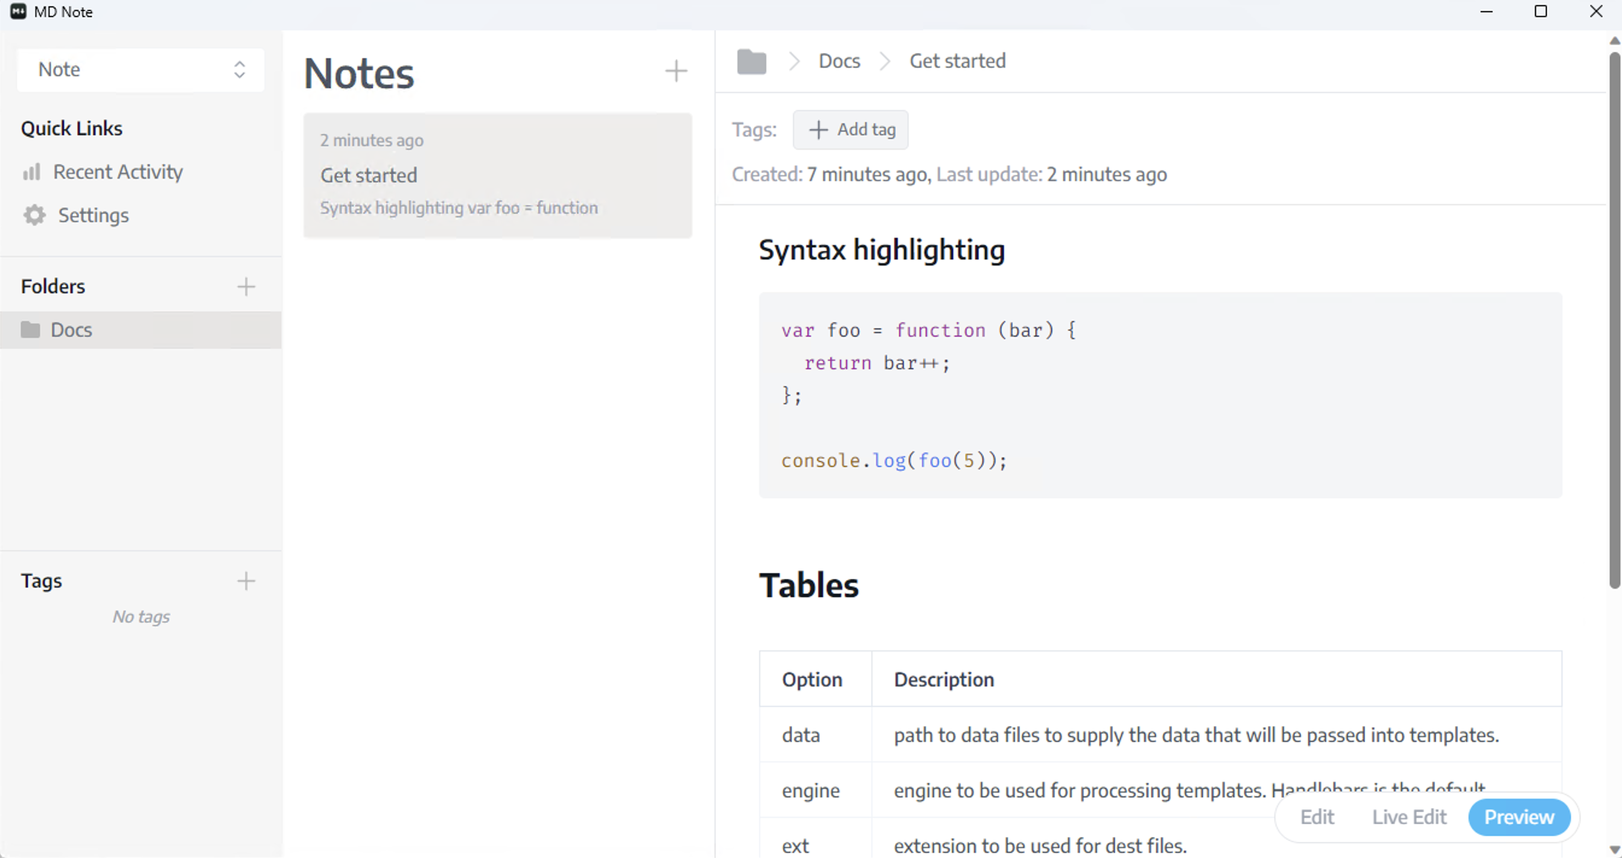
Task: Click the chevron before Get started breadcrumb
Action: tap(885, 62)
